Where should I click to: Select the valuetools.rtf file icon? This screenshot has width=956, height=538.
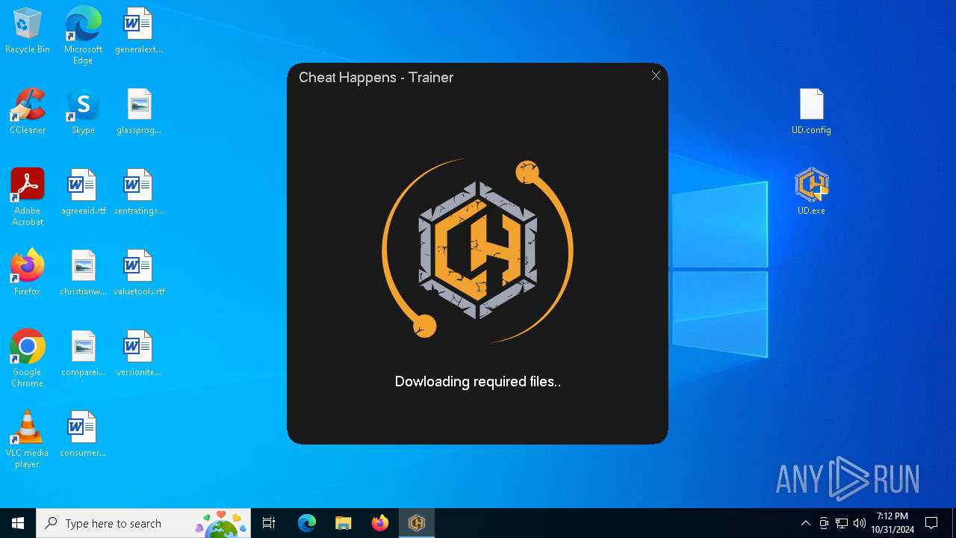(x=138, y=273)
